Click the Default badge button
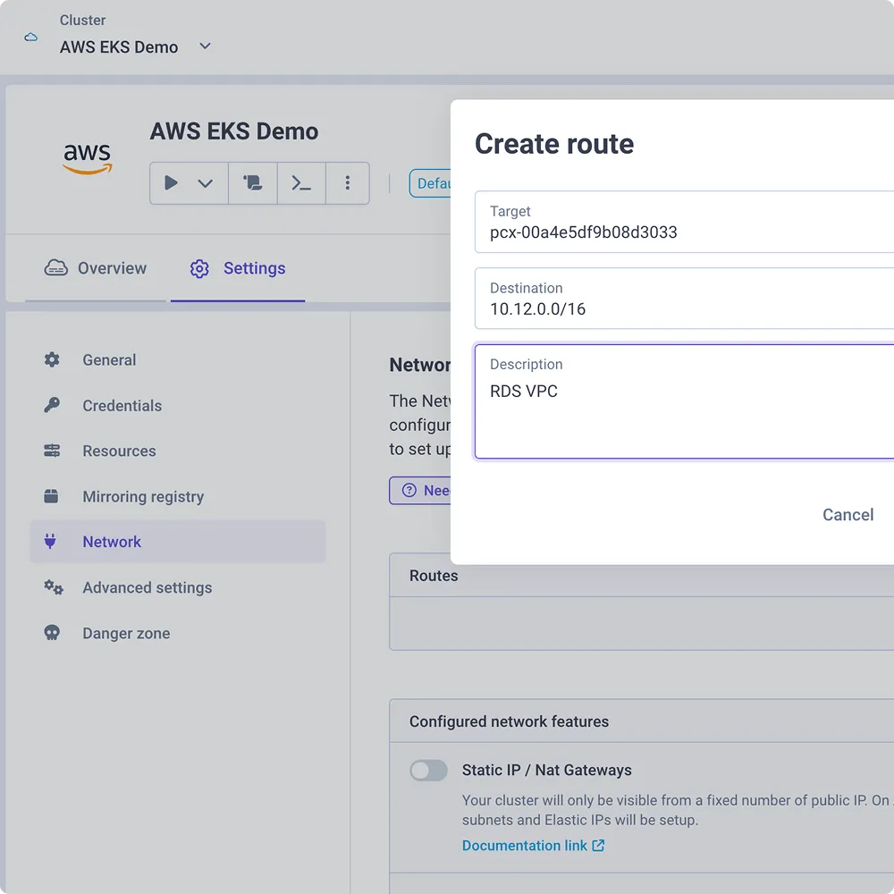The width and height of the screenshot is (894, 894). pos(431,183)
